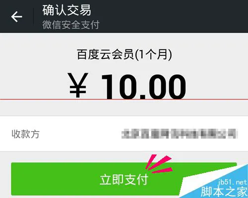Image resolution: width=248 pixels, height=198 pixels.
Task: Tap the back arrow icon
Action: (17, 17)
